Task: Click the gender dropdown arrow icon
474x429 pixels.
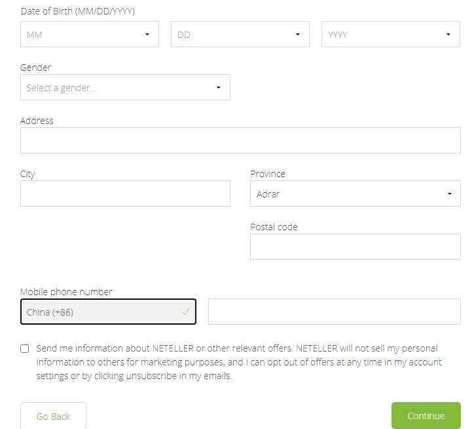Action: [219, 87]
